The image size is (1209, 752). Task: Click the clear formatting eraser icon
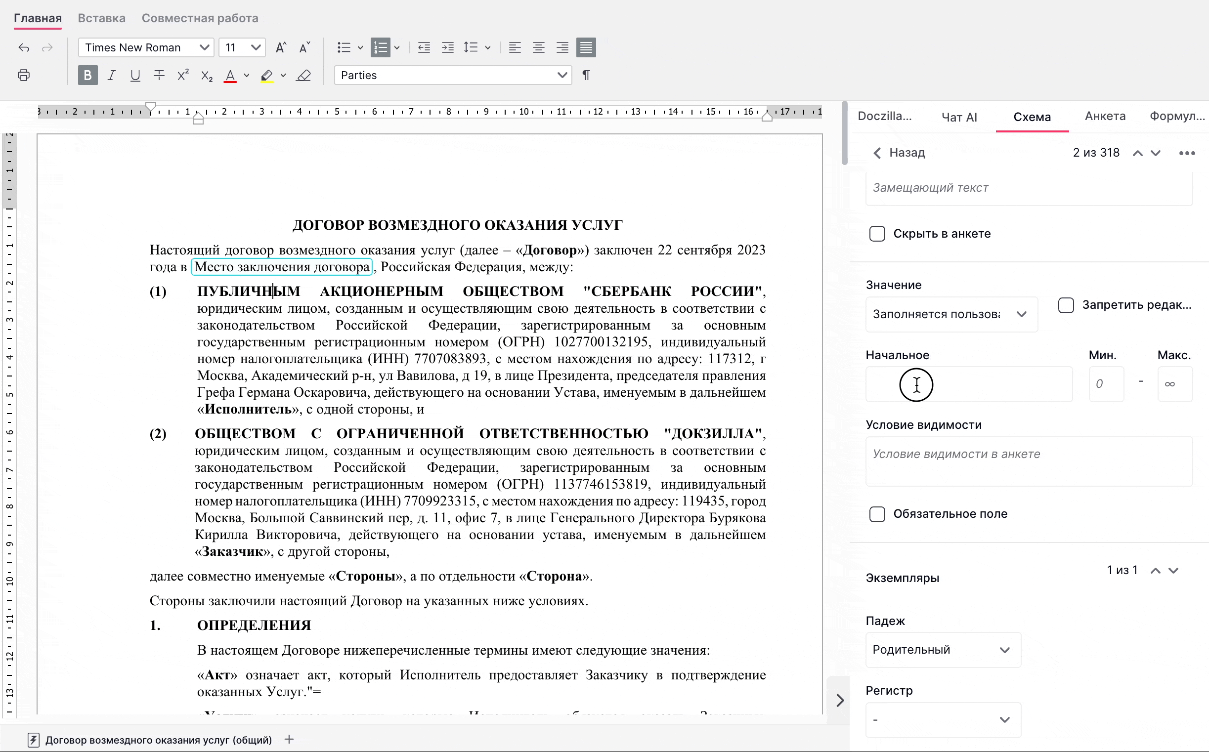point(303,76)
